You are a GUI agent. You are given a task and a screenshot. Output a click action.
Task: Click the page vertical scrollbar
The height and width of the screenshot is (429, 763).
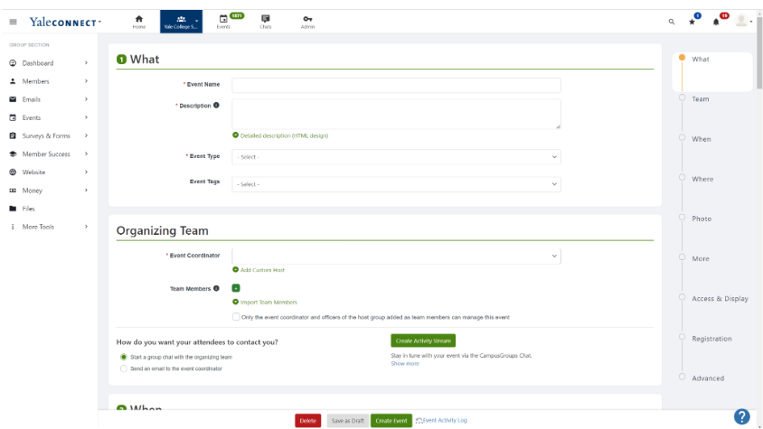coord(759,53)
